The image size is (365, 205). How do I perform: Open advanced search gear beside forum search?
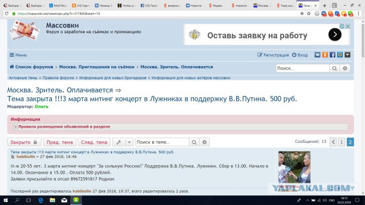coord(345,68)
